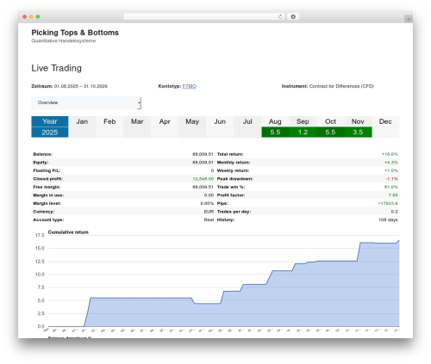Screen dimensions: 431x364
Task: Click the Apr month header
Action: [165, 121]
